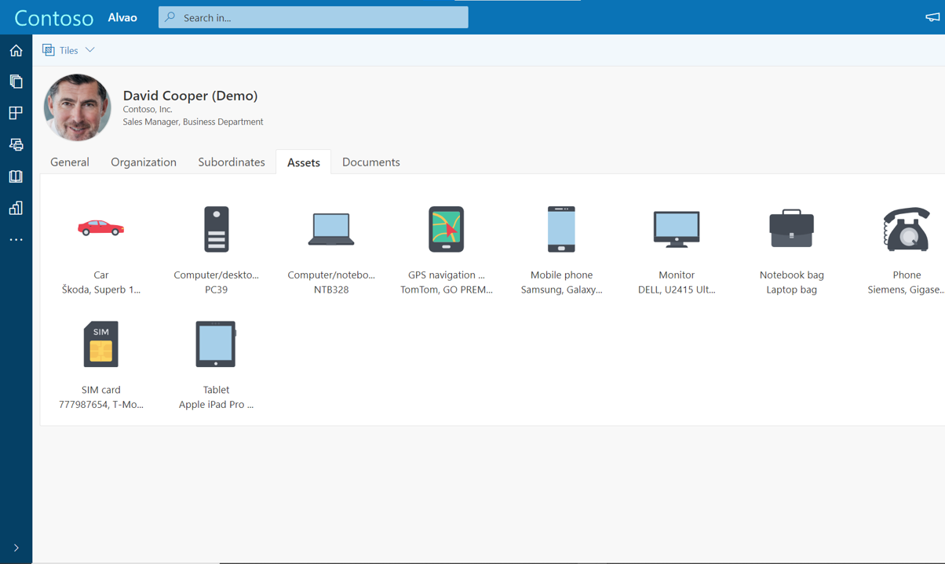Click David Cooper's profile photo
945x564 pixels.
77,107
